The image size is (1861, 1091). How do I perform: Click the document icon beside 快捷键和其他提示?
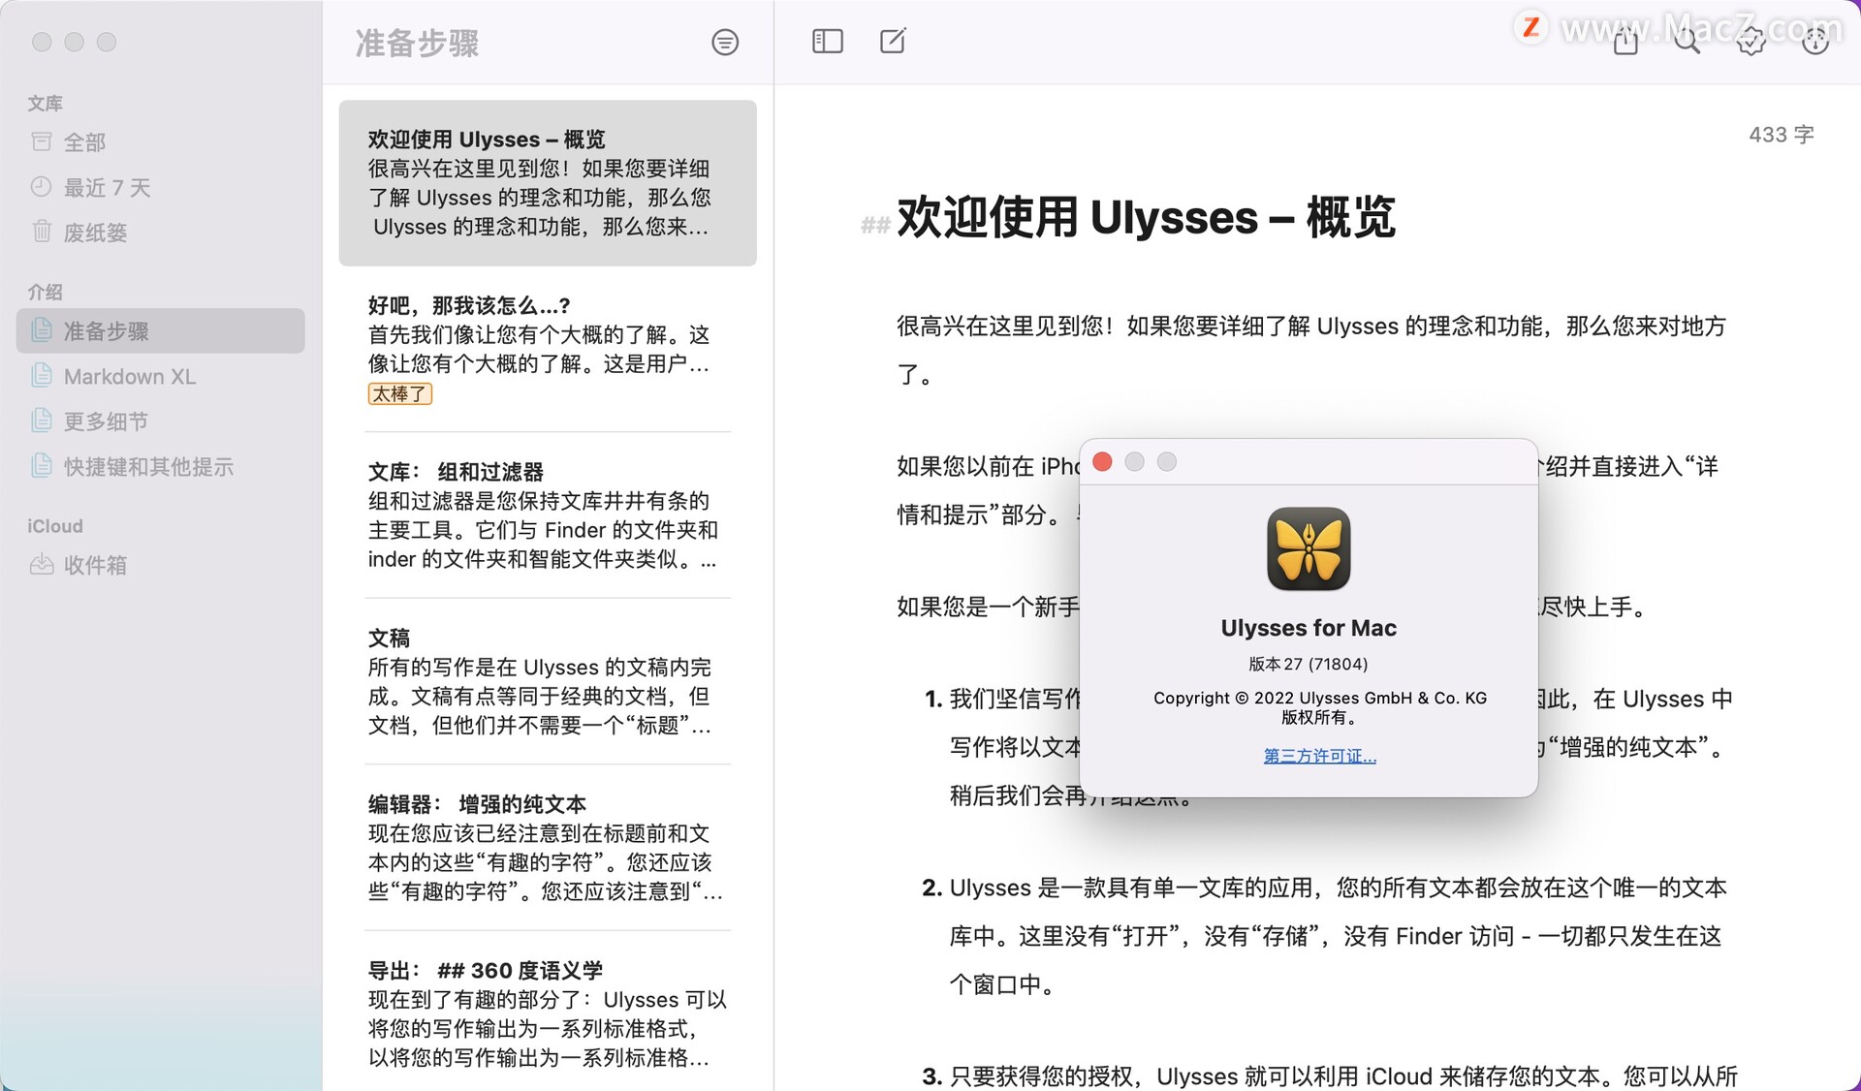pyautogui.click(x=41, y=466)
